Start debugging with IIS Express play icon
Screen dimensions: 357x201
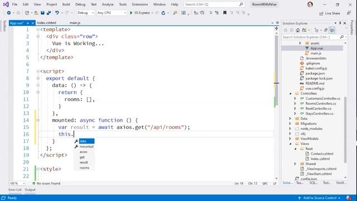click(131, 13)
